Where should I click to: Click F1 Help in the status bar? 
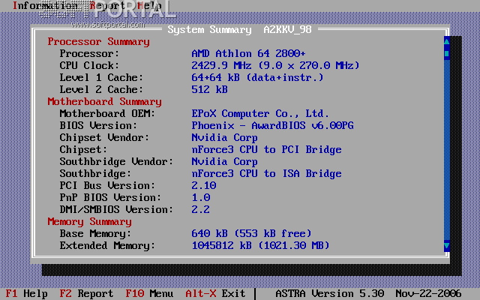tap(27, 293)
